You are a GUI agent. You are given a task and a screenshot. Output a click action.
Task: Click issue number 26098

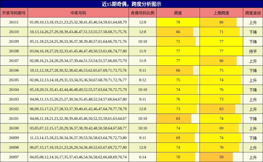[14, 147]
